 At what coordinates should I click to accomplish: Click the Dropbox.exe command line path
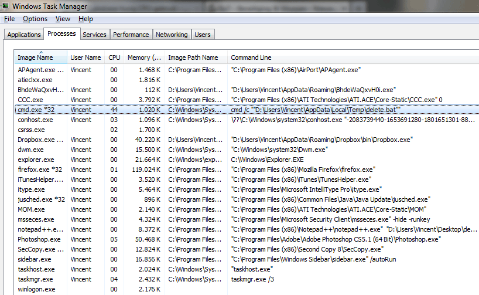pos(322,140)
